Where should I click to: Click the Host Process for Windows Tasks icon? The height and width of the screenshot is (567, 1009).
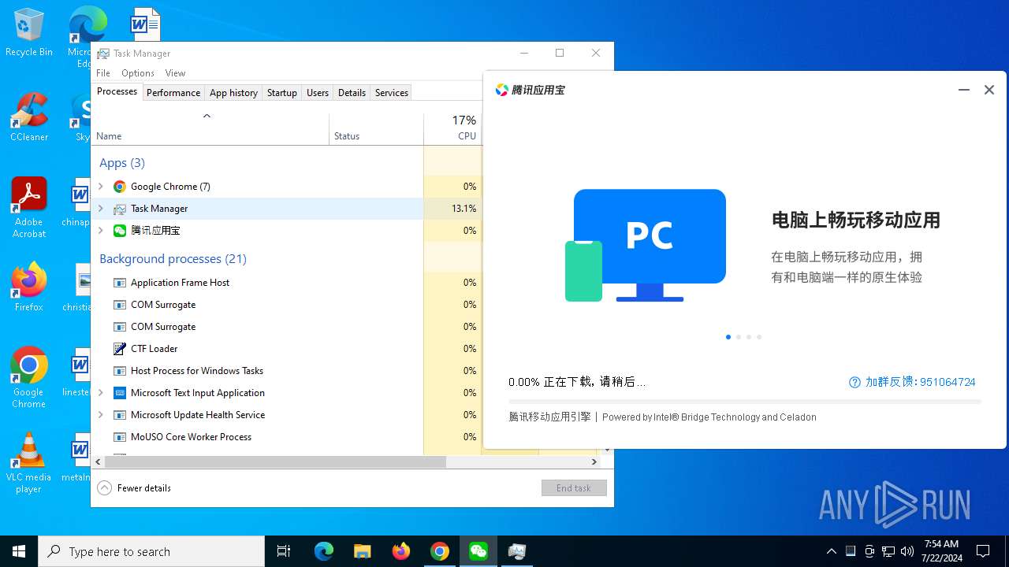pyautogui.click(x=120, y=371)
